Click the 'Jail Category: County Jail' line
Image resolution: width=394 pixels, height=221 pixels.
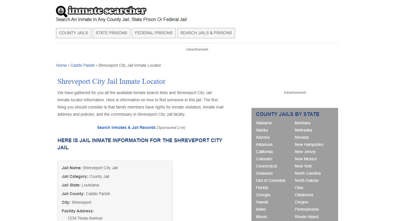pyautogui.click(x=85, y=176)
